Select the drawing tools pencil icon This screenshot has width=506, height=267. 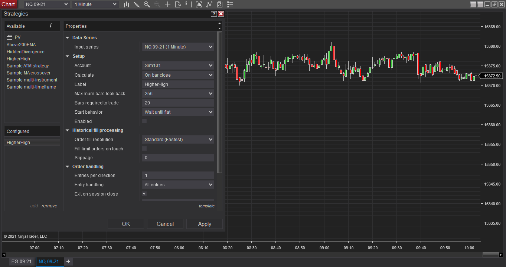(137, 4)
